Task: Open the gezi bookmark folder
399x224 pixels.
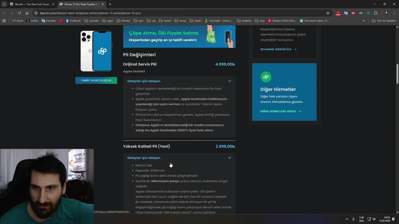Action: (138, 21)
